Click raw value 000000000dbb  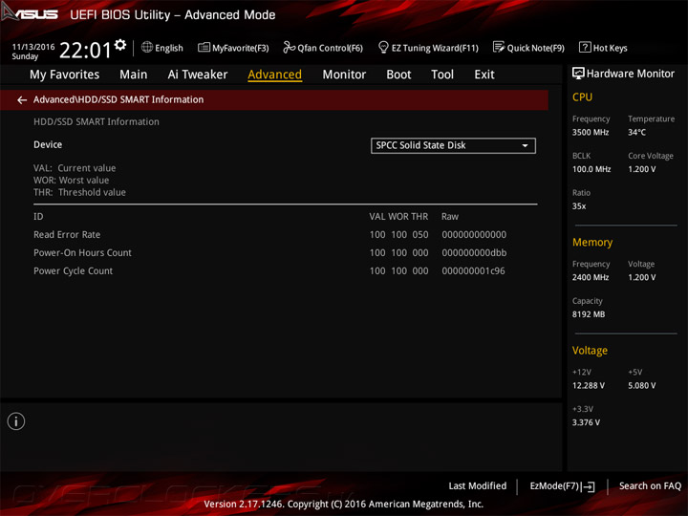(474, 252)
